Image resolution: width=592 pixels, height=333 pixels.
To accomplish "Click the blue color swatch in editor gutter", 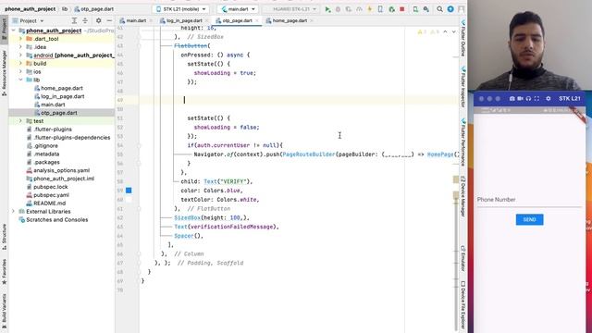I will tap(129, 191).
